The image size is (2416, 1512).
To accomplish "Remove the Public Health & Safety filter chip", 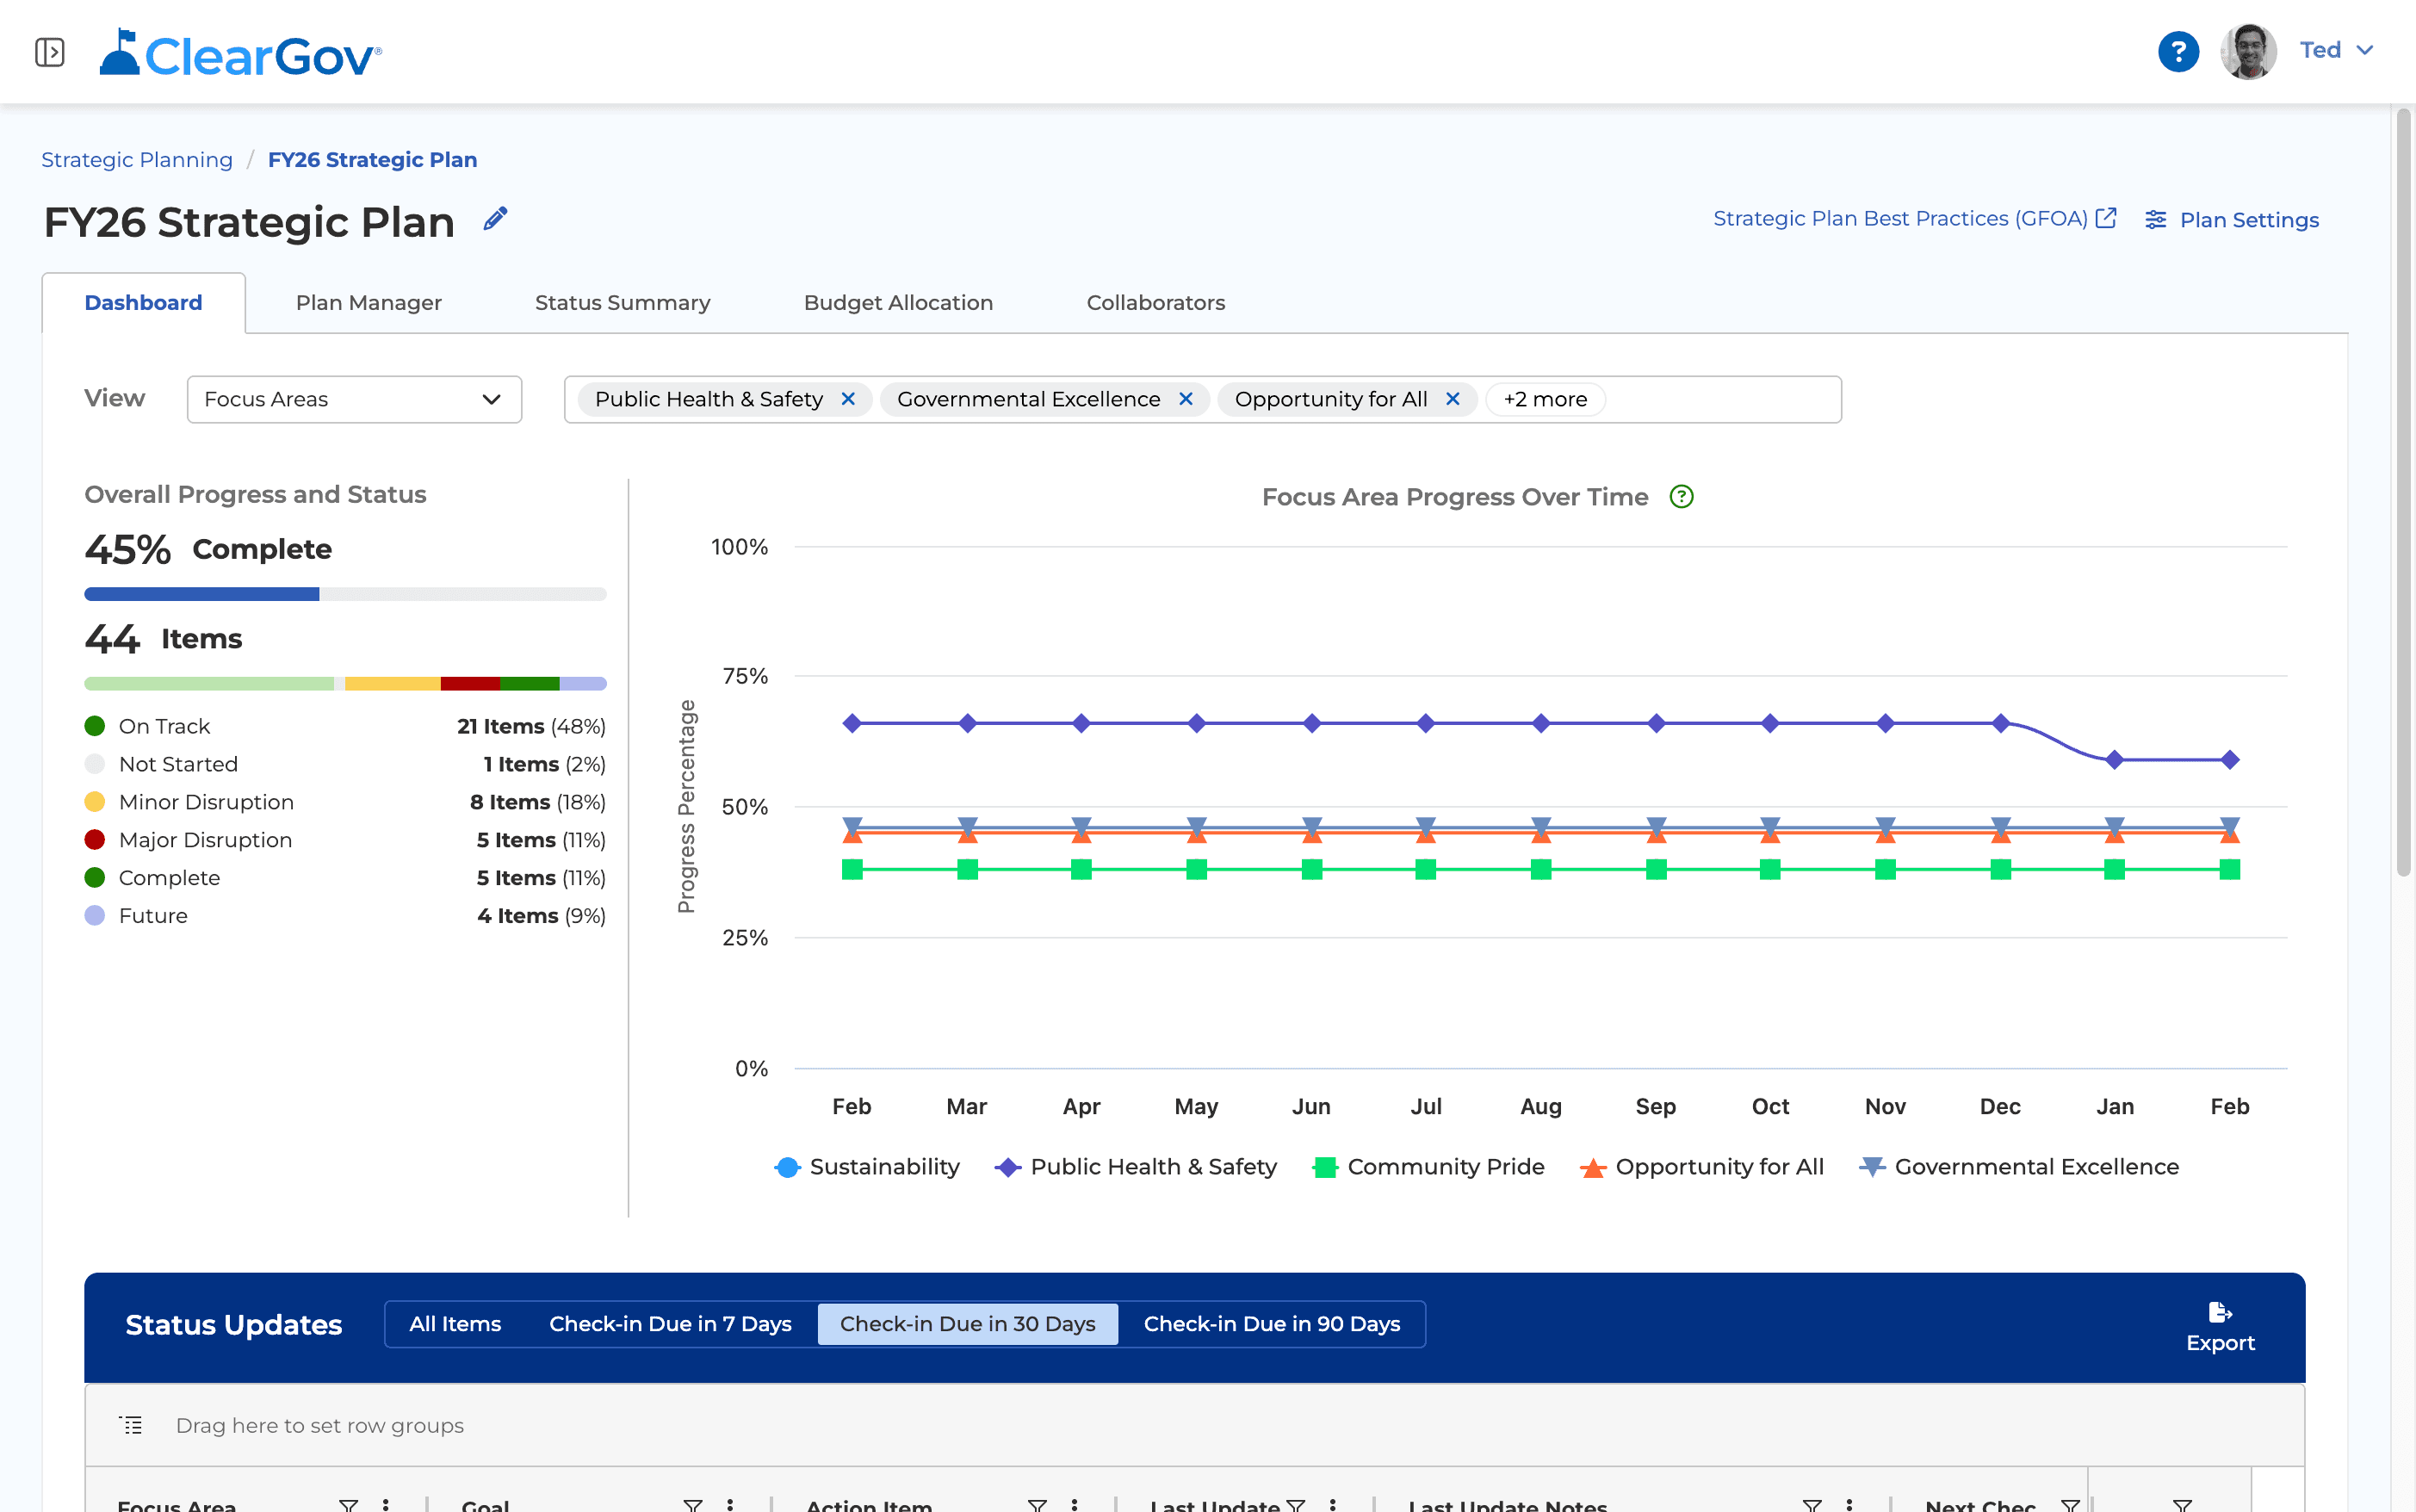I will point(849,399).
